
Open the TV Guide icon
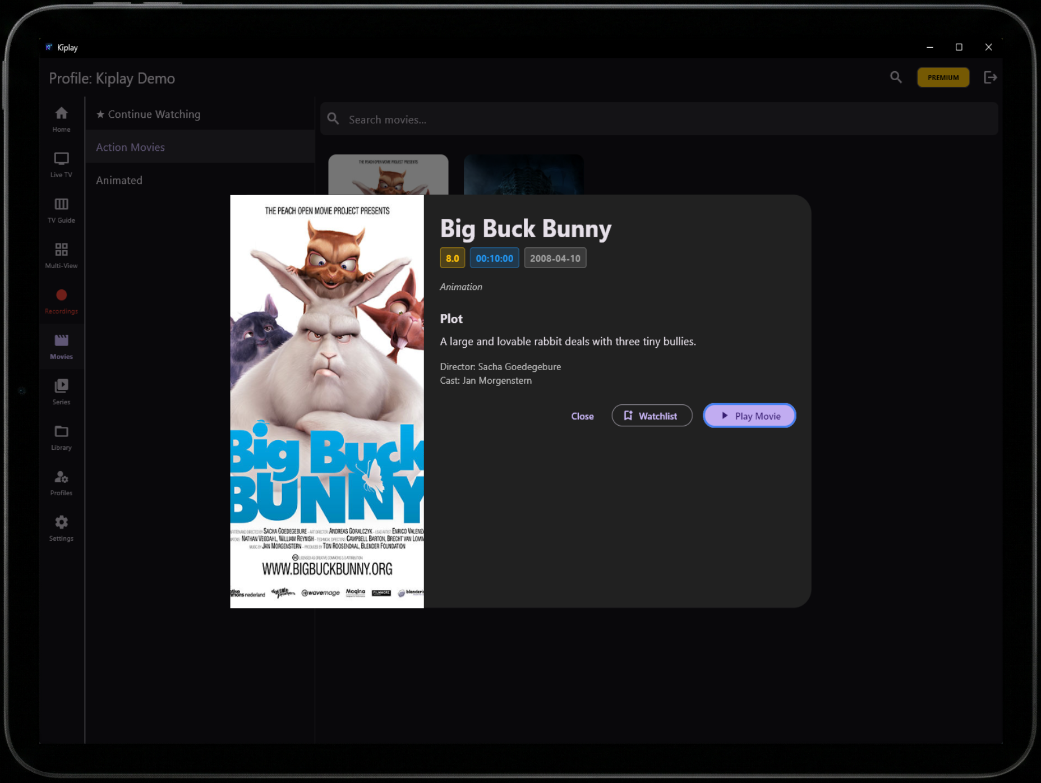pyautogui.click(x=61, y=210)
